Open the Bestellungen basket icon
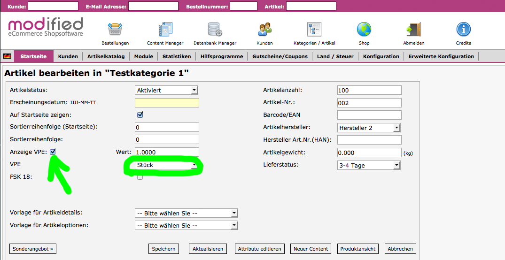This screenshot has height=260, width=505. [115, 30]
